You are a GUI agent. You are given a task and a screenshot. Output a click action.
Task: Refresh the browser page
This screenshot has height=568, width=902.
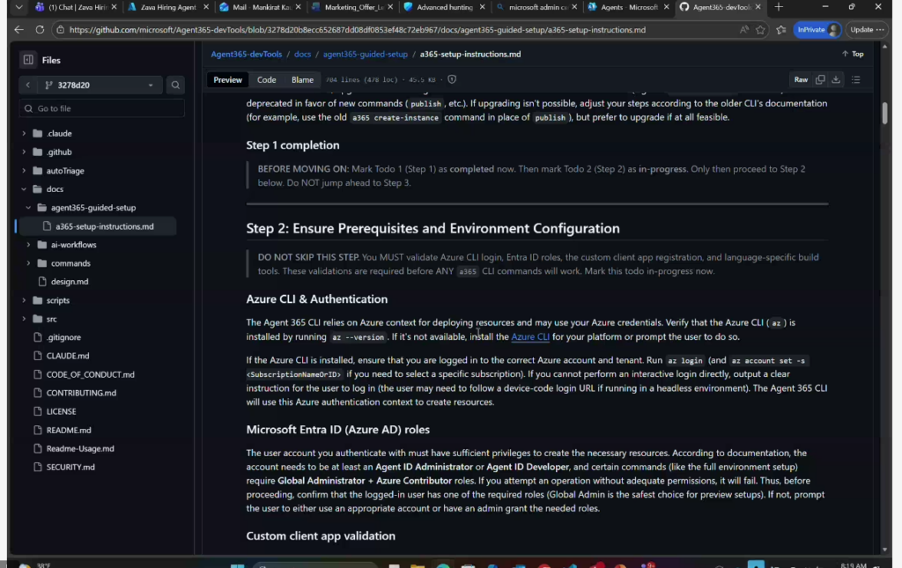[40, 29]
